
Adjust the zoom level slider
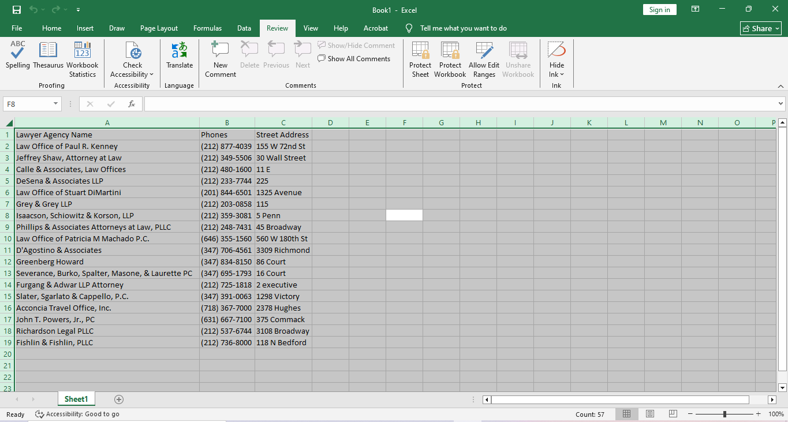click(x=724, y=414)
